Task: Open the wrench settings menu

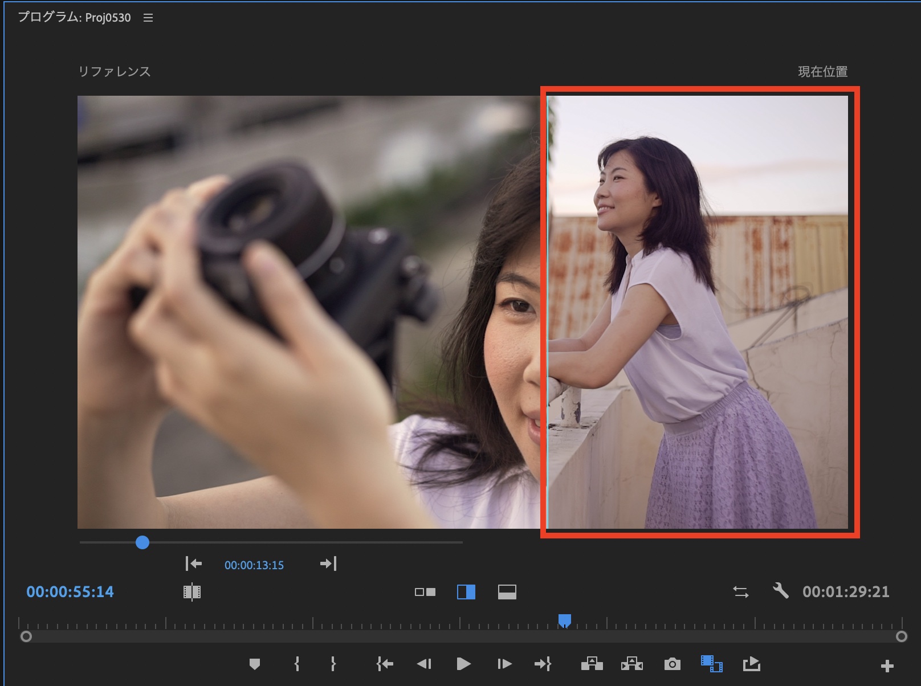Action: click(780, 591)
